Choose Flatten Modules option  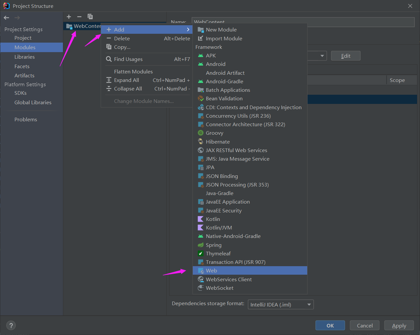pyautogui.click(x=147, y=72)
